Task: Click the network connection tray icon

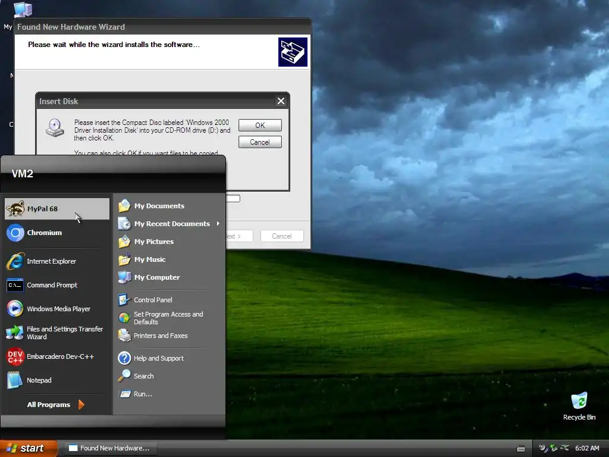Action: click(x=564, y=448)
